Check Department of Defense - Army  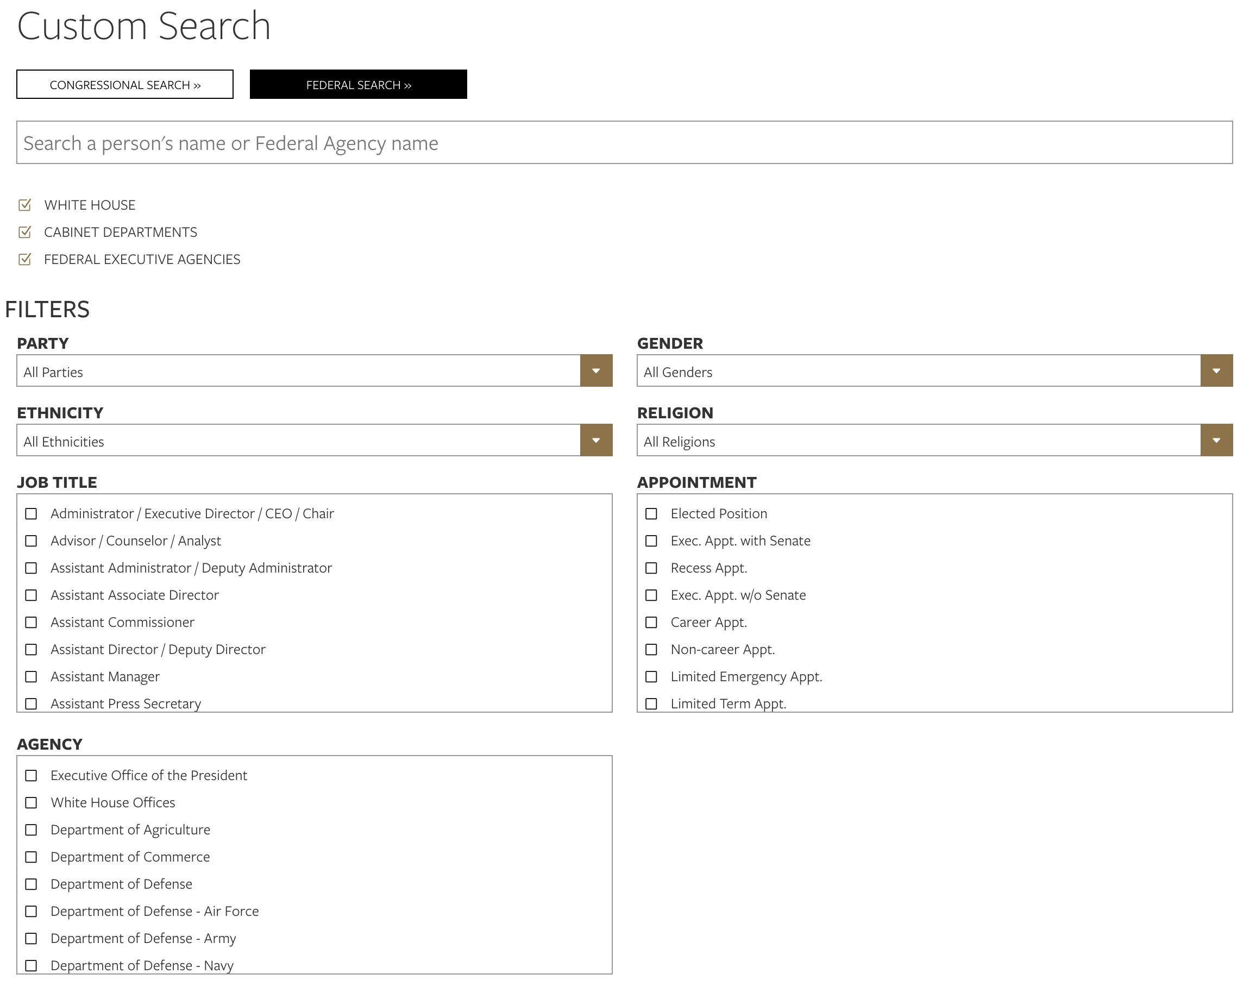point(32,938)
